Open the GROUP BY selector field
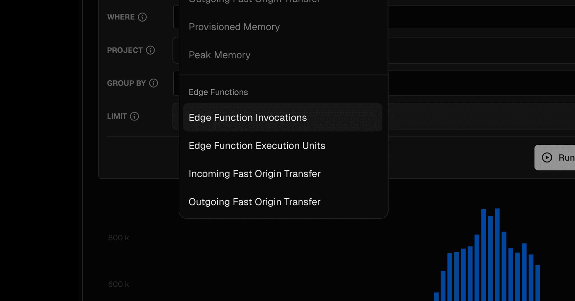 (479, 83)
